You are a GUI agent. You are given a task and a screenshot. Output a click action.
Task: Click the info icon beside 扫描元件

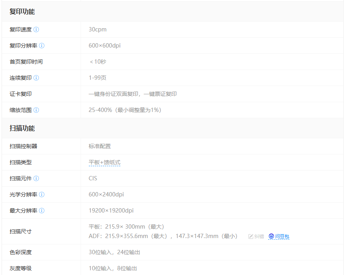coord(36,178)
